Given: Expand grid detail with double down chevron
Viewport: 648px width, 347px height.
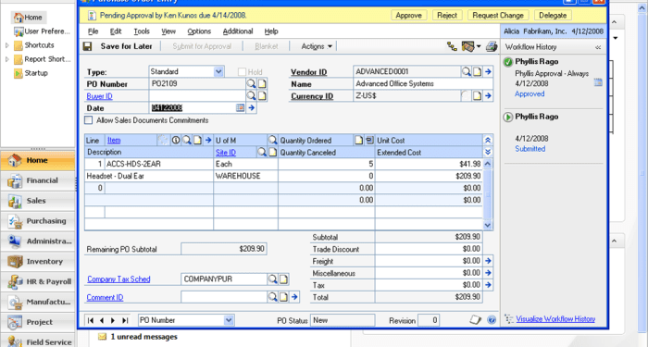Looking at the screenshot, I should point(488,152).
